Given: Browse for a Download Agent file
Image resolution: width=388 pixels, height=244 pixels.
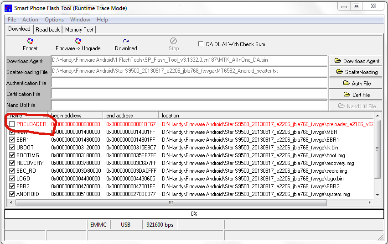Looking at the screenshot, I should tap(356, 61).
